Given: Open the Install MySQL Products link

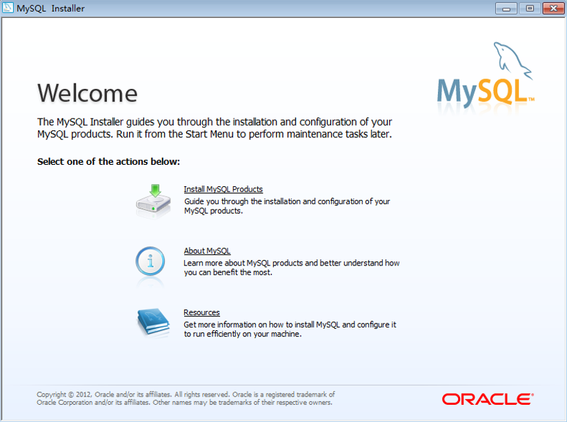Looking at the screenshot, I should pyautogui.click(x=223, y=189).
